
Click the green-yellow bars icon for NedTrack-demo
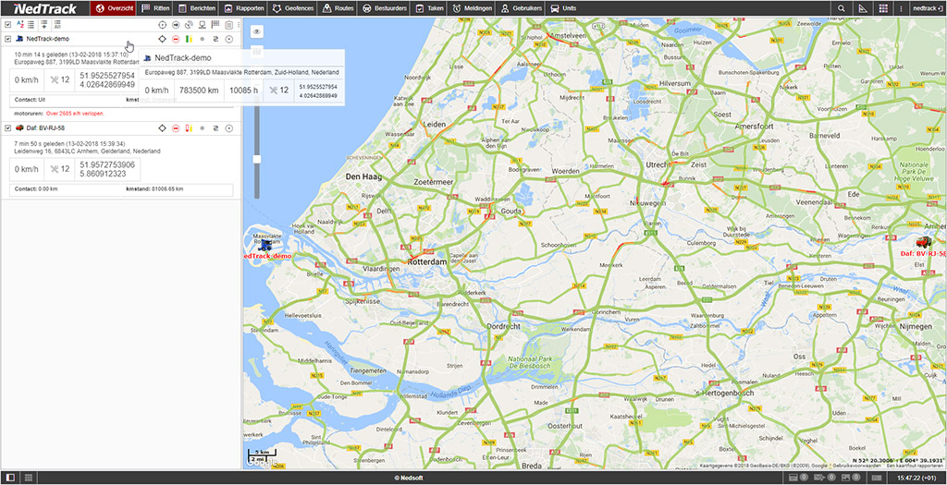tap(189, 39)
